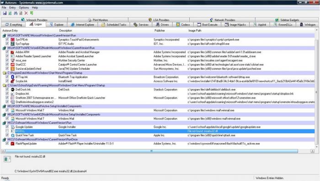Switch to the Image Hijacks tab
Image resolution: width=320 pixels, height=181 pixels.
[235, 25]
